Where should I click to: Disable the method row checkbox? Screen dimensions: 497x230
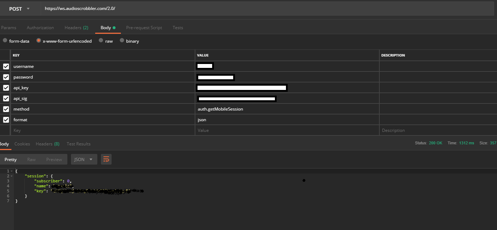[6, 109]
